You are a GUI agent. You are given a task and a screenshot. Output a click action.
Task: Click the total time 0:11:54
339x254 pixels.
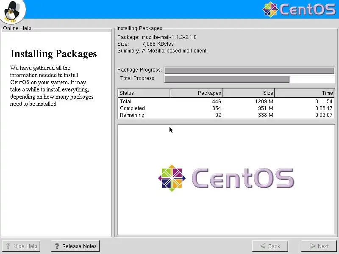tap(324, 101)
